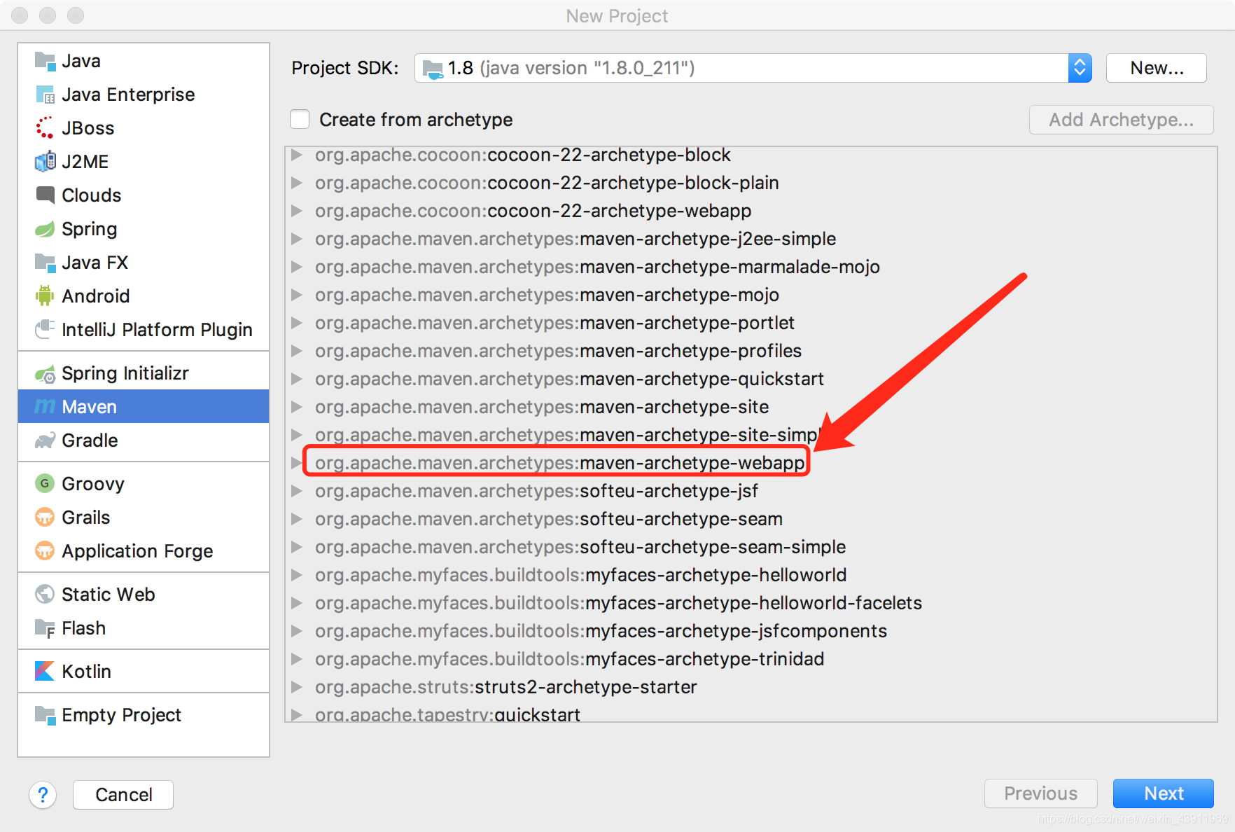Image resolution: width=1235 pixels, height=832 pixels.
Task: Select the Gradle project type label
Action: [90, 441]
